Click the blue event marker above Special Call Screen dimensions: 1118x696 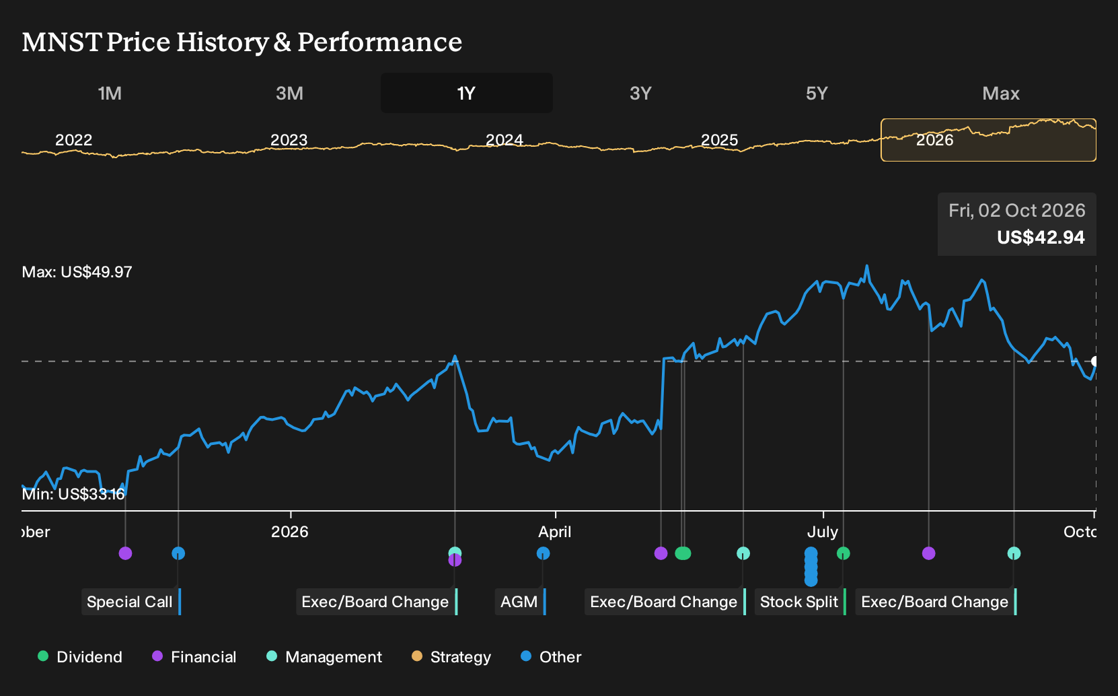pyautogui.click(x=178, y=553)
